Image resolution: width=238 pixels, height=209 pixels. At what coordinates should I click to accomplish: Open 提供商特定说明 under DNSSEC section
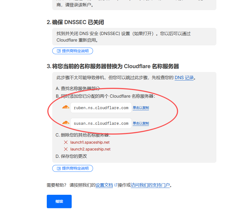(72, 51)
